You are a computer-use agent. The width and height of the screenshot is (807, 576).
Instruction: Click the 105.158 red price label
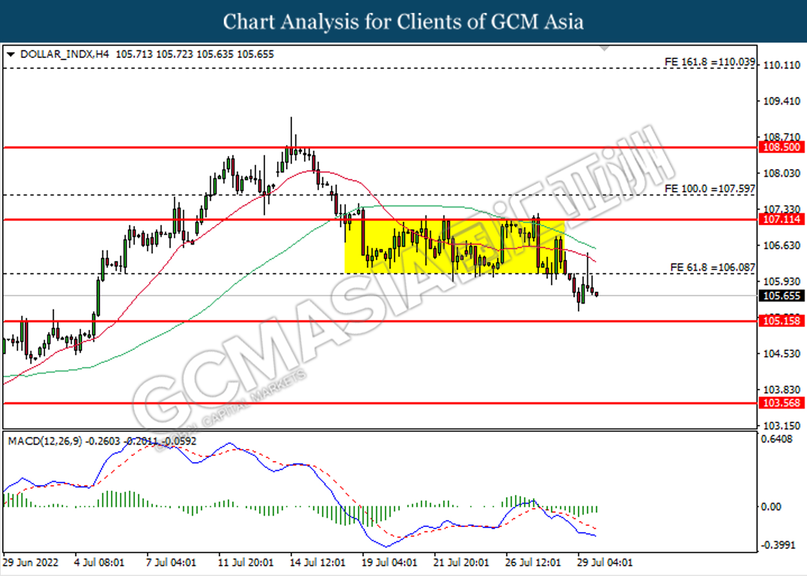(x=782, y=321)
